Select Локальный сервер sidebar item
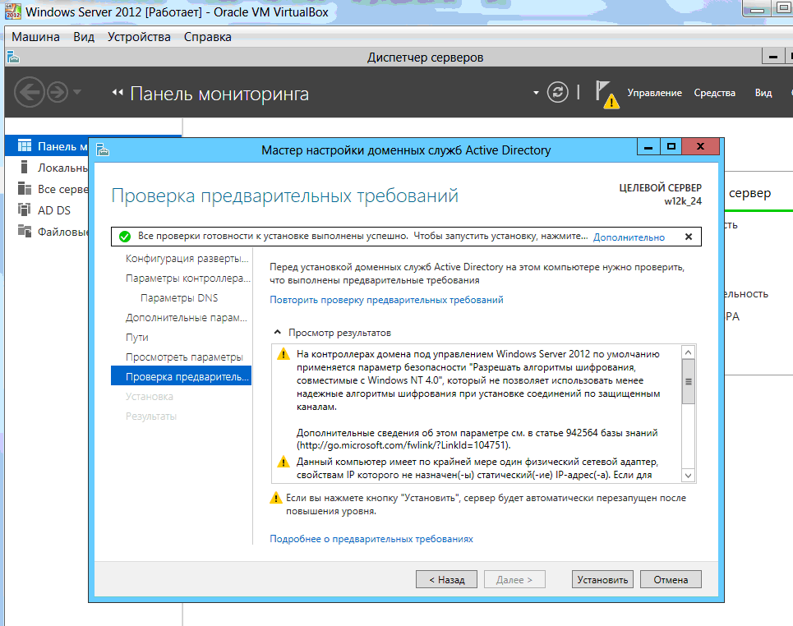 (x=47, y=168)
